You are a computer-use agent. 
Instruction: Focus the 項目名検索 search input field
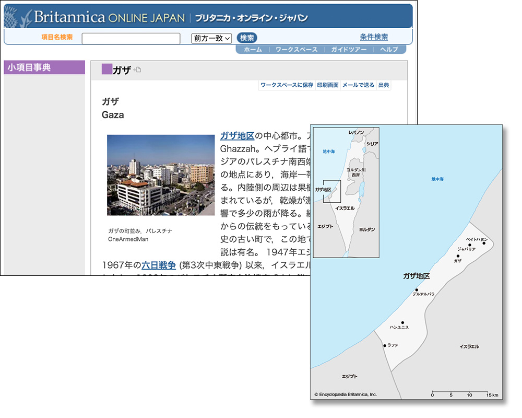(x=131, y=38)
